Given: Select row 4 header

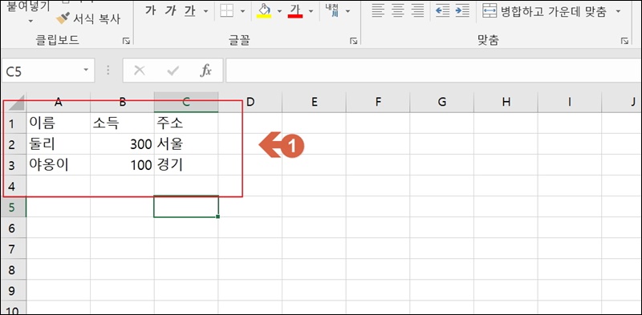Looking at the screenshot, I should pyautogui.click(x=13, y=186).
